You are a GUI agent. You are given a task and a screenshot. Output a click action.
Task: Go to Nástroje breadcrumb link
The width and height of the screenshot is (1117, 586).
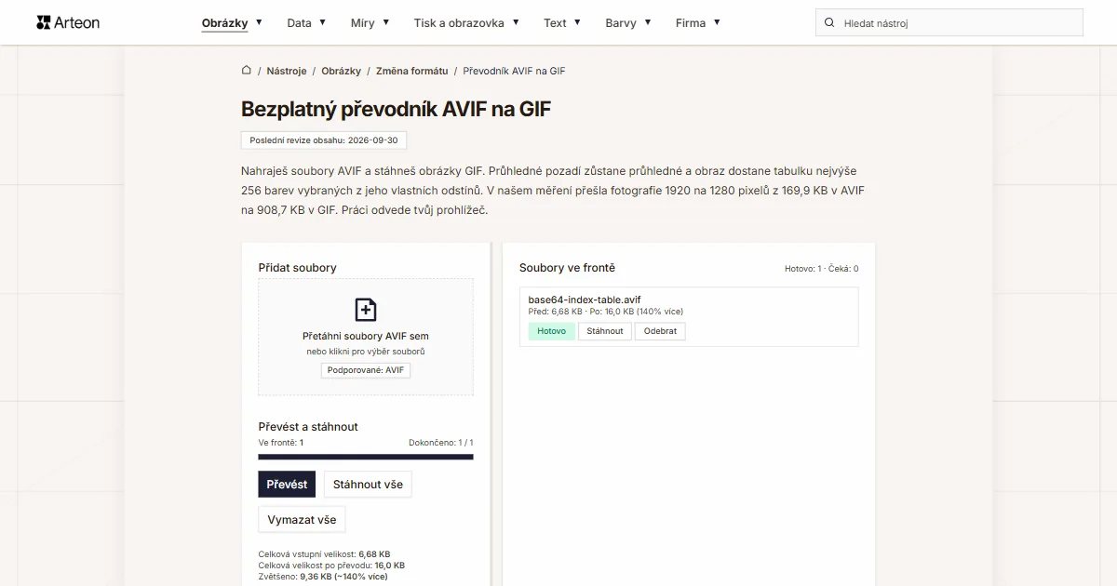pyautogui.click(x=287, y=71)
